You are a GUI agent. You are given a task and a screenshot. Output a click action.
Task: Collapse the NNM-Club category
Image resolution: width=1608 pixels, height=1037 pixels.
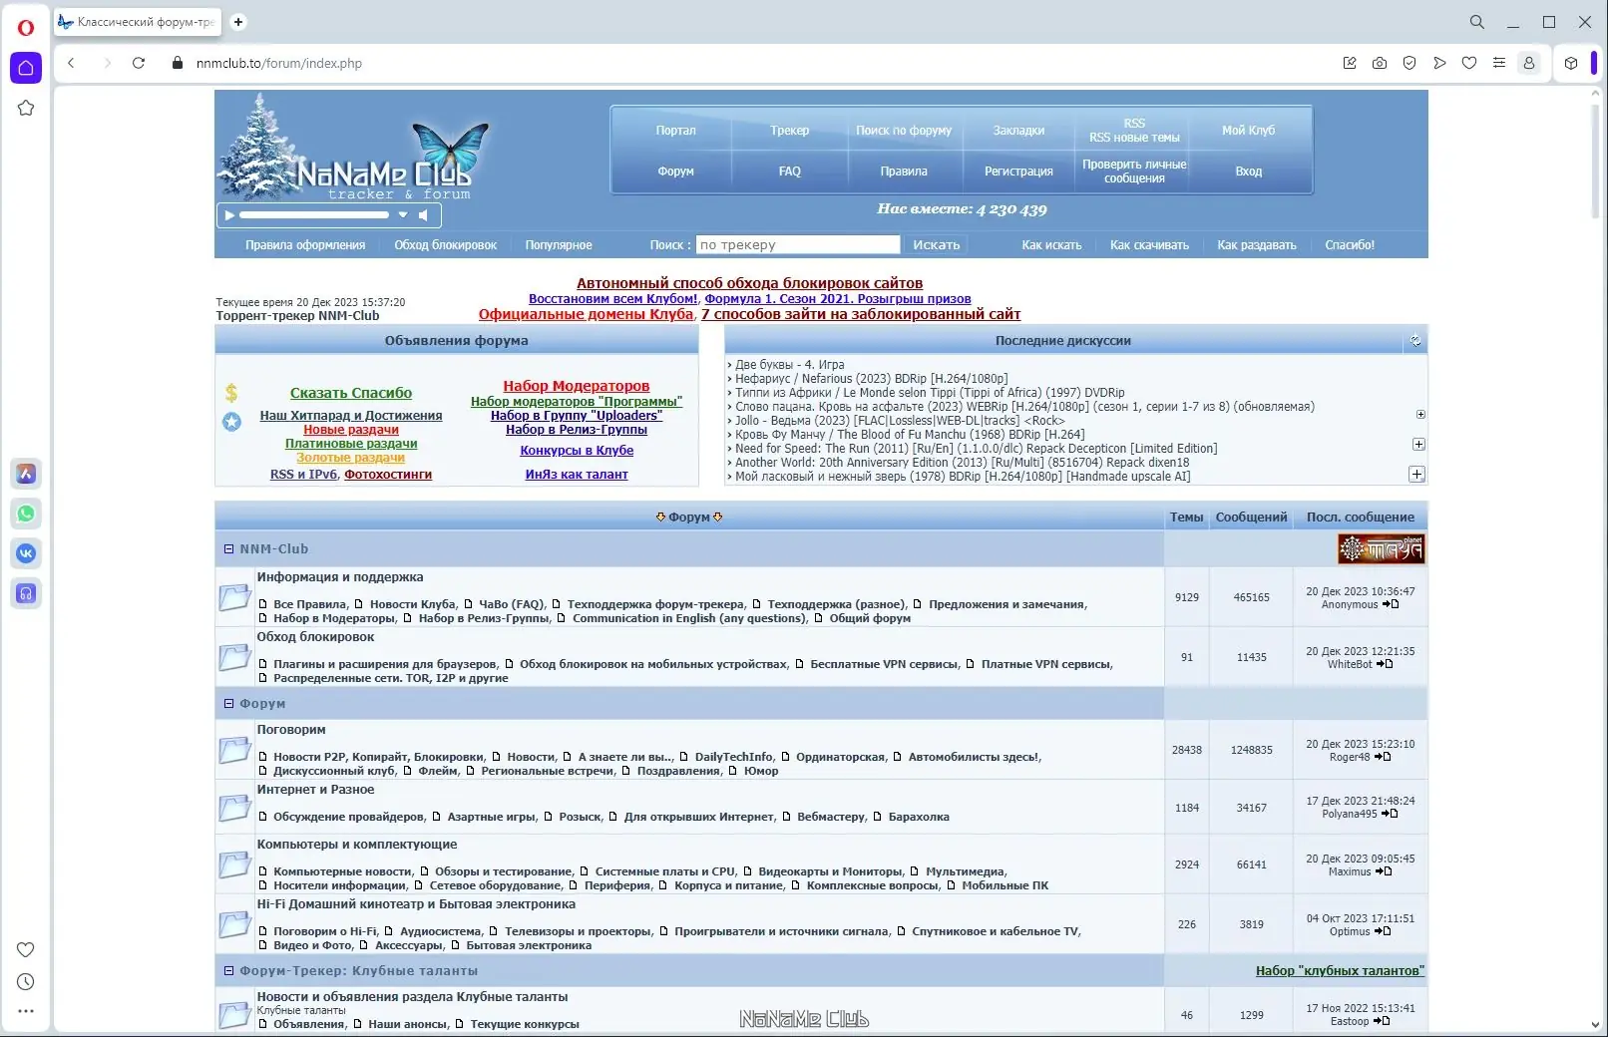pyautogui.click(x=228, y=549)
